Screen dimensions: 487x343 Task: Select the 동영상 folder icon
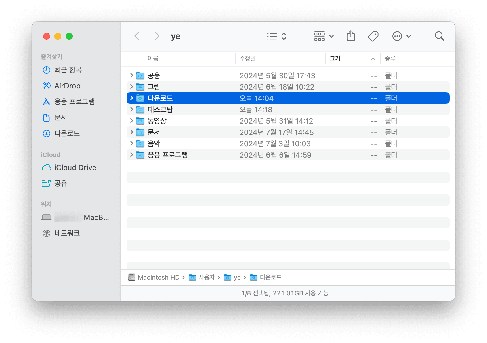tap(140, 121)
